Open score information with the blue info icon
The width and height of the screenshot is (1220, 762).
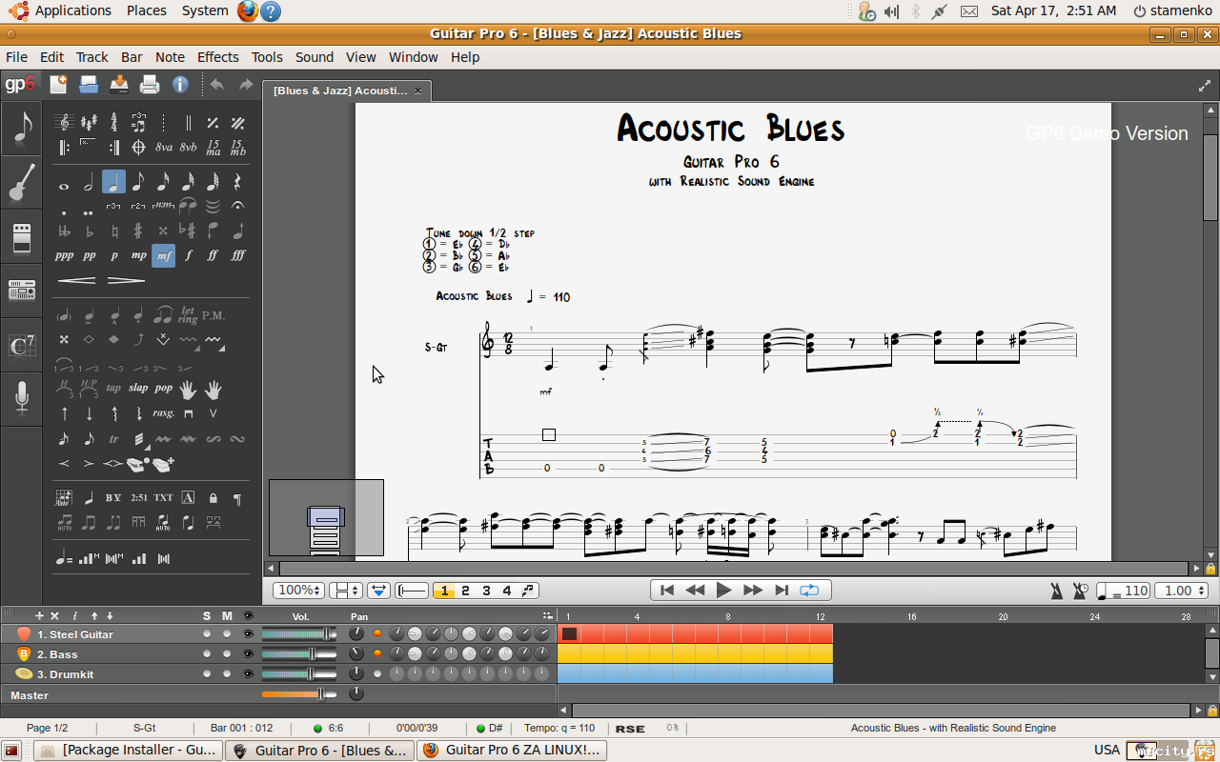tap(180, 85)
